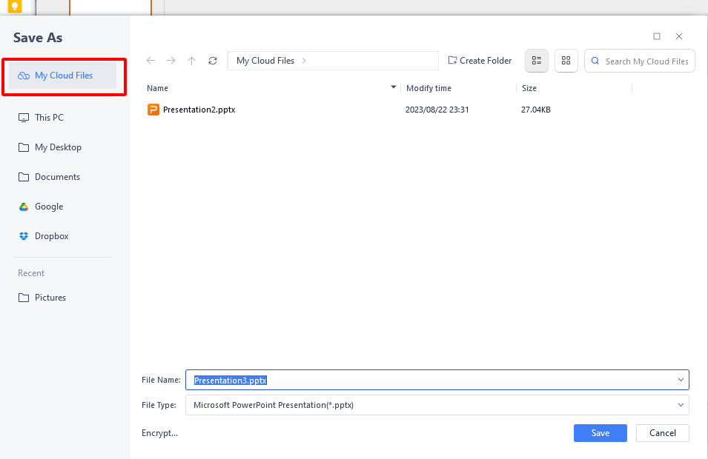Expand the File Name dropdown arrow
708x459 pixels.
(x=681, y=380)
